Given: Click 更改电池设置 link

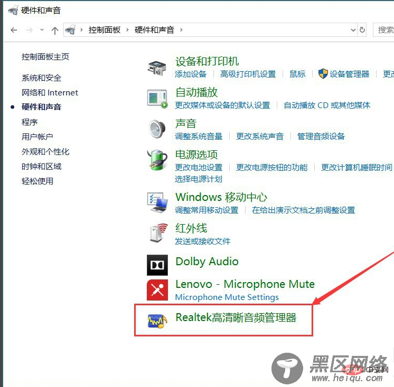Looking at the screenshot, I should pos(199,167).
